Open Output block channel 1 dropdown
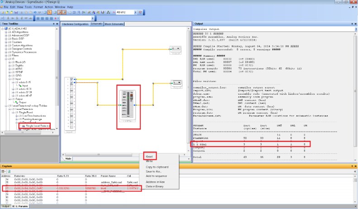Viewport: 358px width, 209px height. [179, 83]
